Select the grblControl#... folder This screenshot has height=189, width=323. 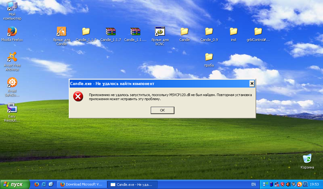[258, 34]
